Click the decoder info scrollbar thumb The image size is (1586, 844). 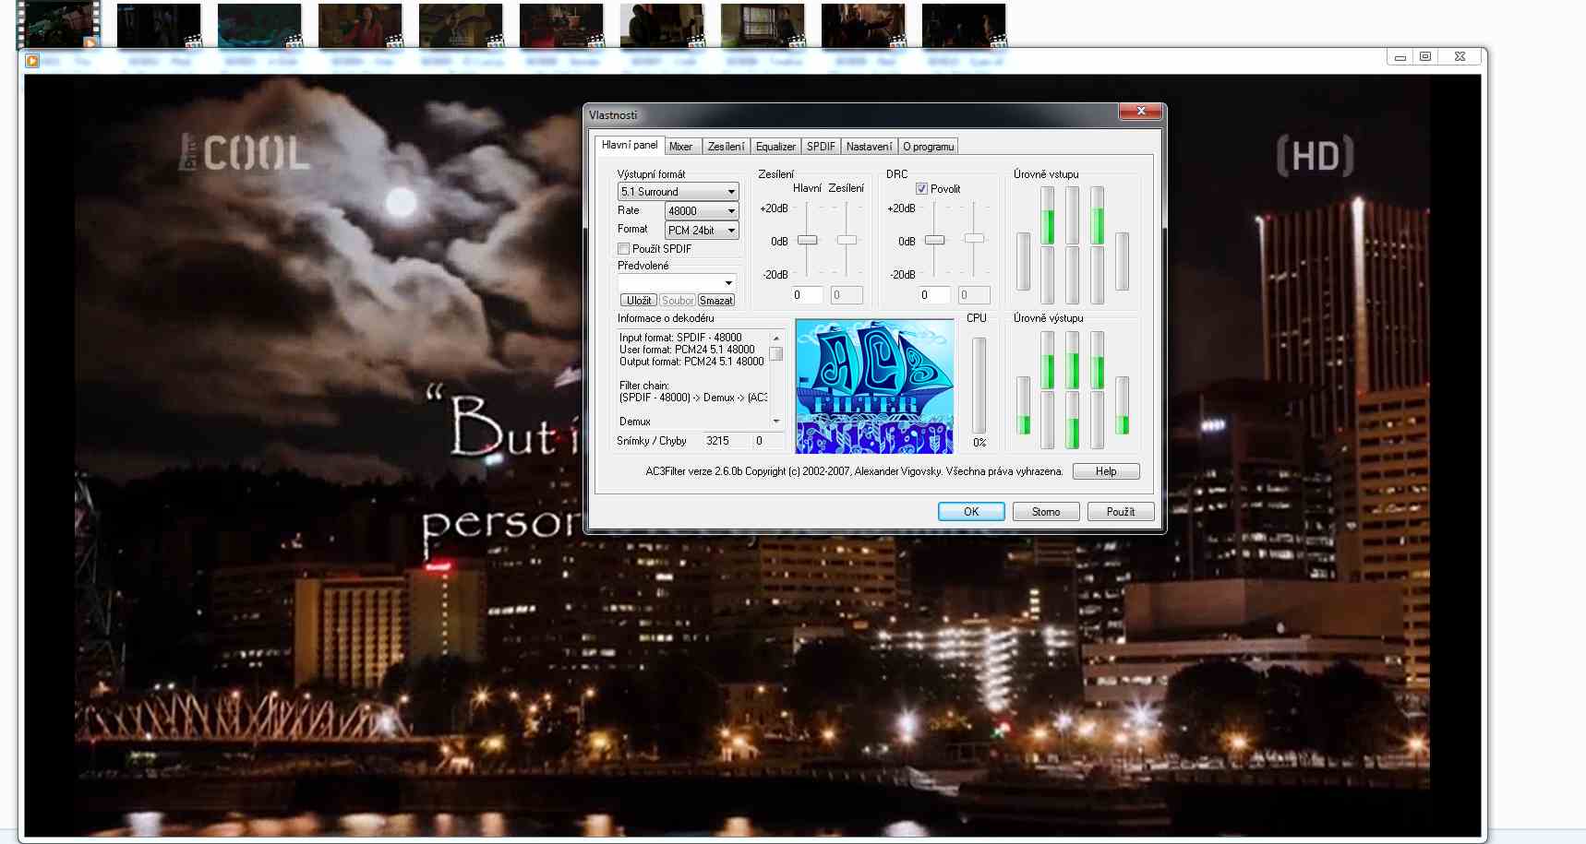tap(776, 354)
